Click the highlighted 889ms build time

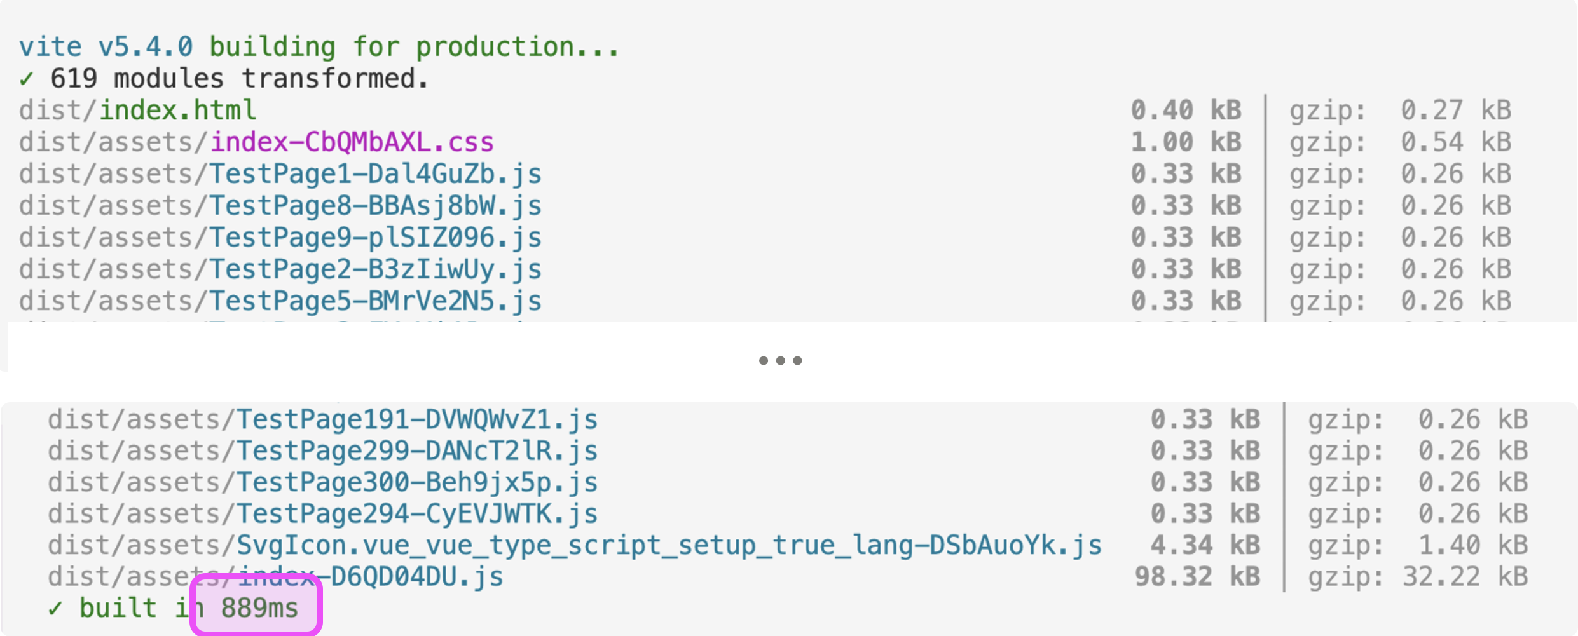259,609
